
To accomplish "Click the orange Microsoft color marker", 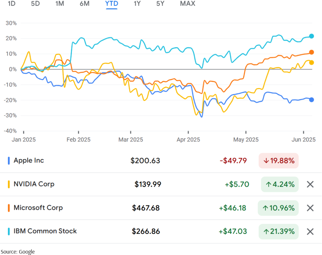I will point(8,208).
